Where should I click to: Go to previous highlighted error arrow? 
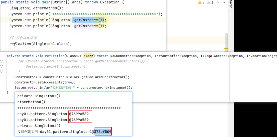pos(218,2)
